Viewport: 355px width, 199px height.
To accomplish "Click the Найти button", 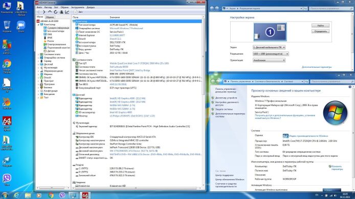I will pyautogui.click(x=320, y=26).
